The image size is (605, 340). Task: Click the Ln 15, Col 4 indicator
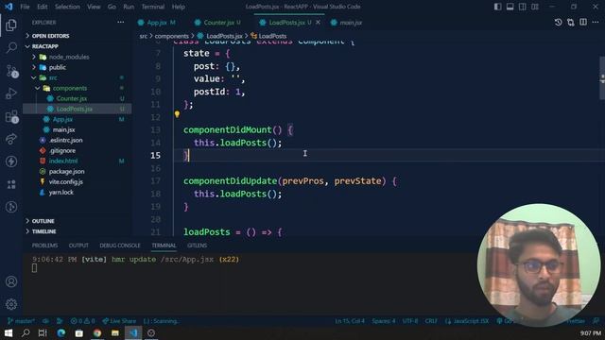[x=350, y=321]
